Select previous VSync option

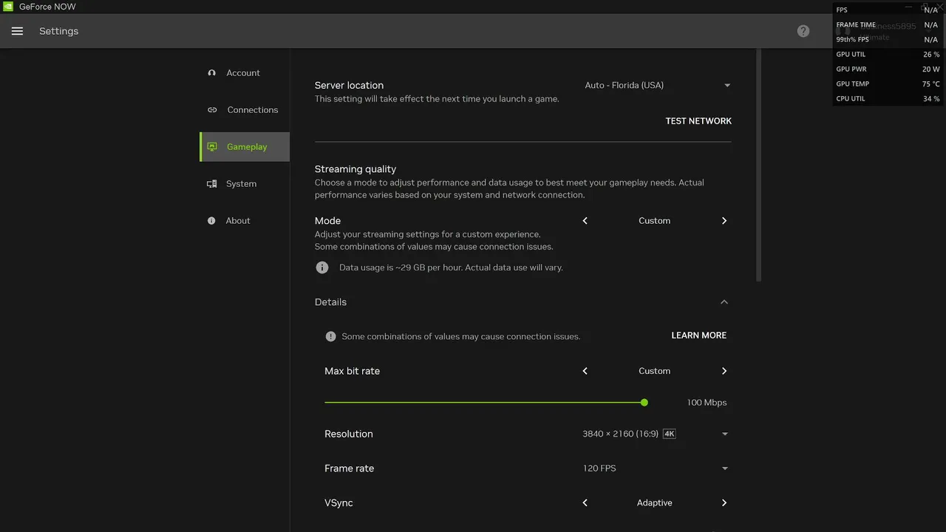tap(585, 502)
